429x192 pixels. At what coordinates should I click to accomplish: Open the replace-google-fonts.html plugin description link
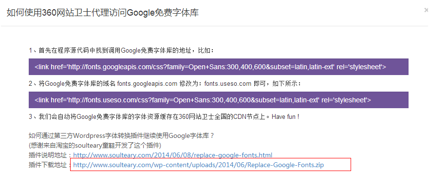pyautogui.click(x=173, y=155)
